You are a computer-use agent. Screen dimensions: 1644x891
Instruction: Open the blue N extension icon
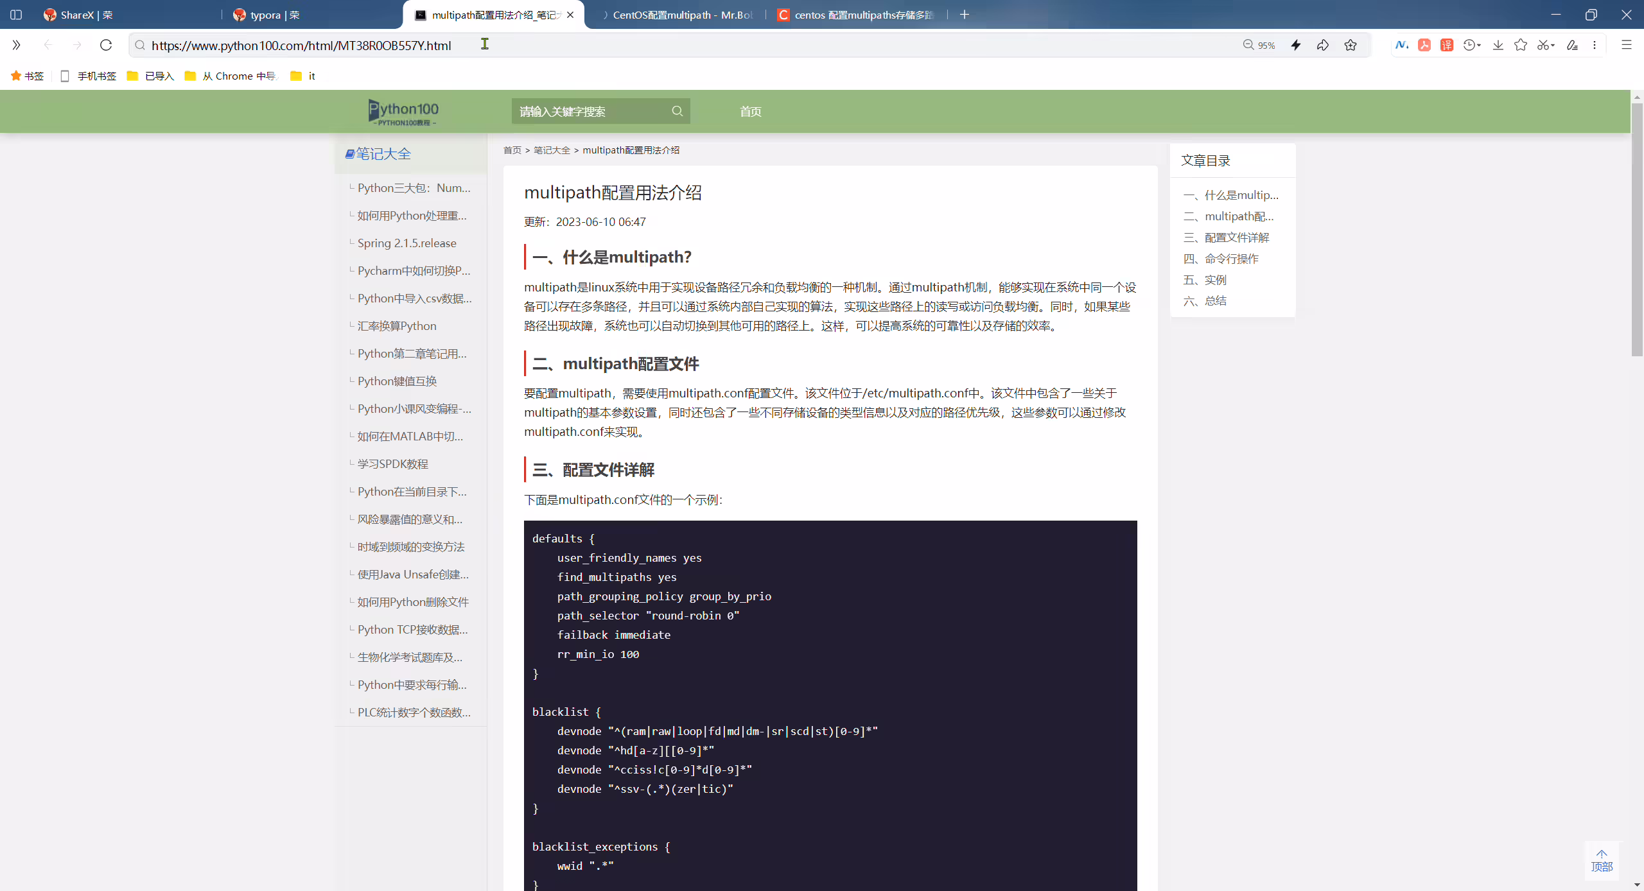tap(1402, 45)
